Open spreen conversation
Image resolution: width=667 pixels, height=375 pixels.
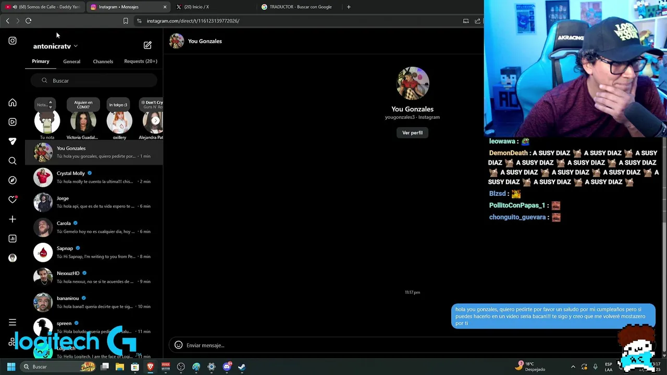coord(94,327)
